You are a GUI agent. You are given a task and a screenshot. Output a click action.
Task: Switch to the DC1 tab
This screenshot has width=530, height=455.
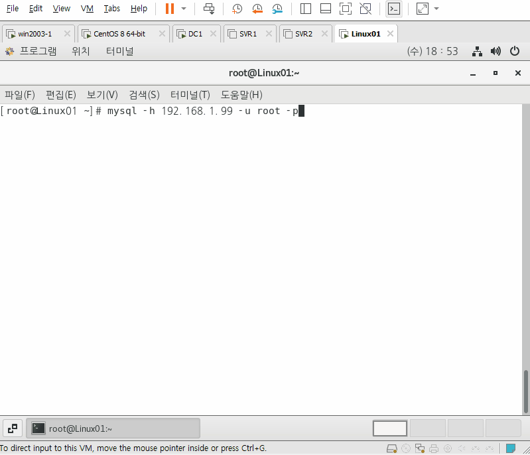pyautogui.click(x=195, y=34)
